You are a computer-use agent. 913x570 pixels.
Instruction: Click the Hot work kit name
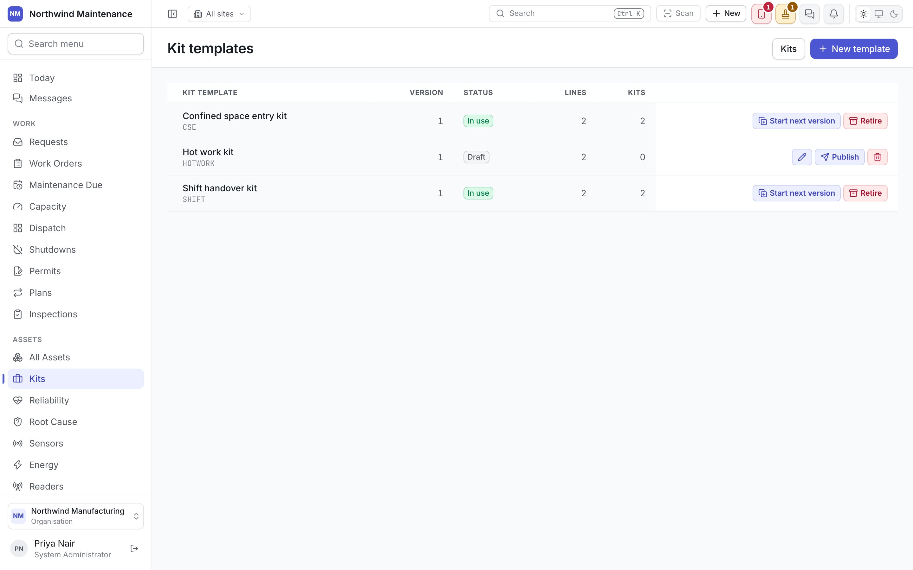(208, 152)
